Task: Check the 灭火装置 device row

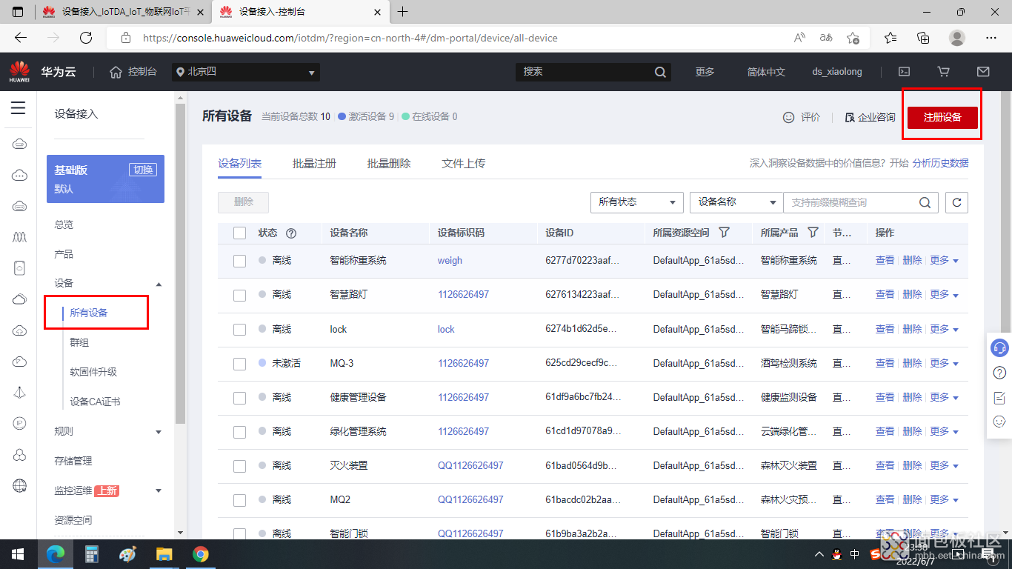Action: (x=239, y=465)
